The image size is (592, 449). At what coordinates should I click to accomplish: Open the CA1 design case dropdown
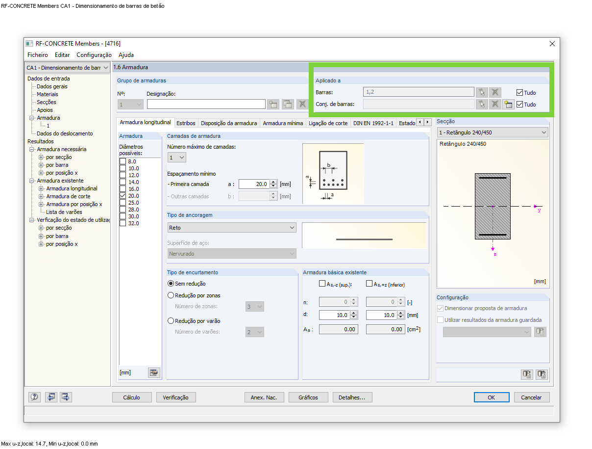[68, 68]
